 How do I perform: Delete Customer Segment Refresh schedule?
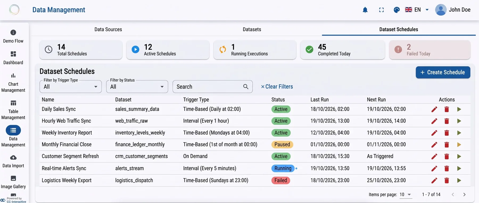(447, 157)
